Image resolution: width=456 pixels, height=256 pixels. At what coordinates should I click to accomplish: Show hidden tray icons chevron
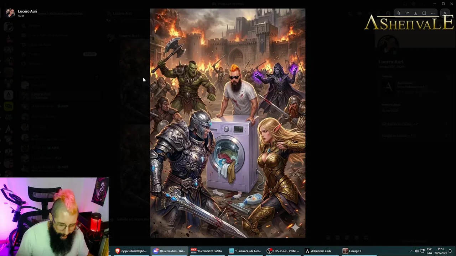411,251
